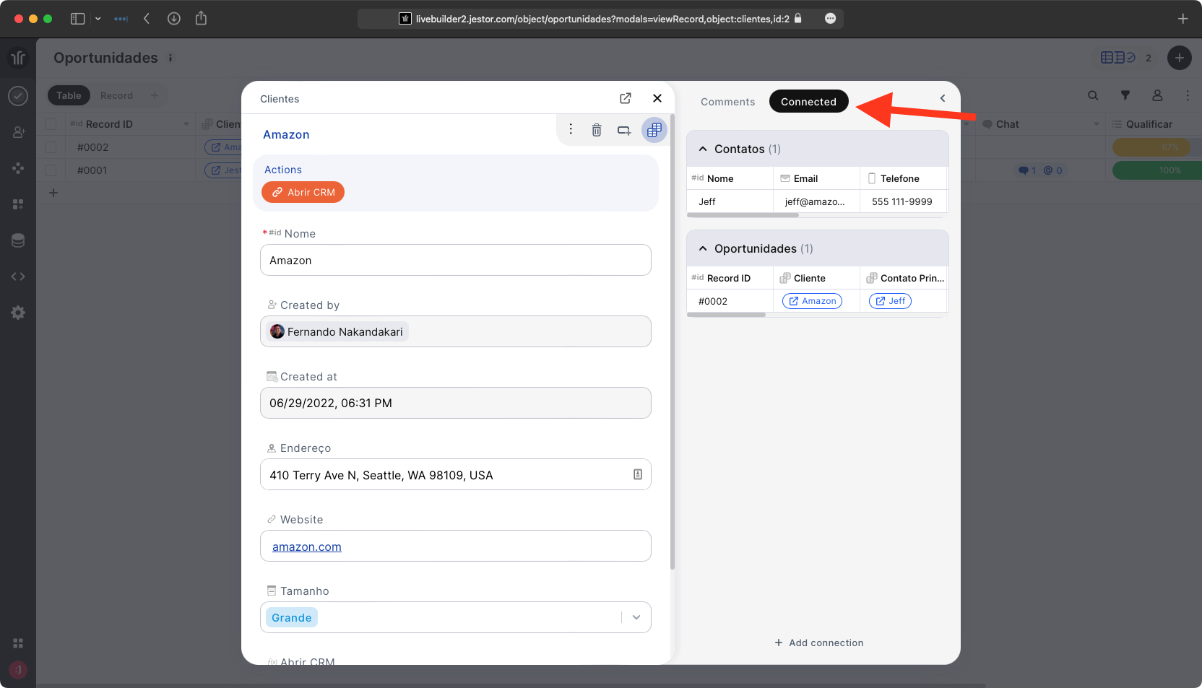Click #0002 in the Oportunidades connected table

[730, 301]
